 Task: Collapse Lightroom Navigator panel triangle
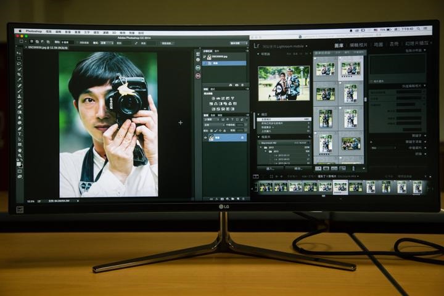pos(258,54)
